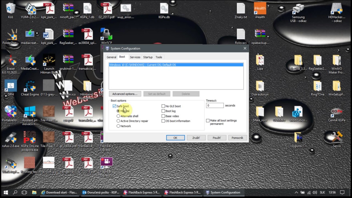Select the Network safe boot option
This screenshot has width=352, height=198.
pyautogui.click(x=118, y=126)
